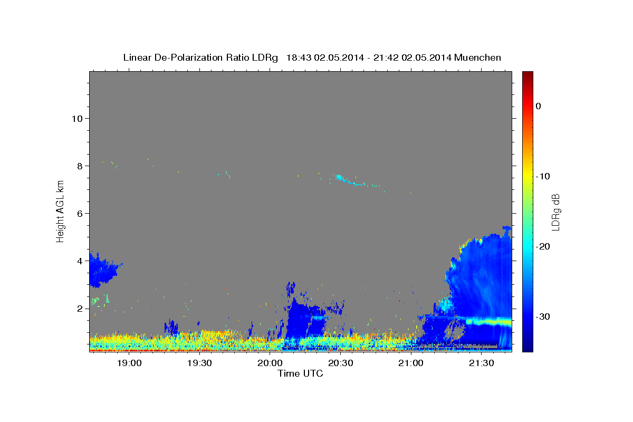Image resolution: width=633 pixels, height=422 pixels.
Task: Click the colorbar value -10
Action: click(x=543, y=176)
